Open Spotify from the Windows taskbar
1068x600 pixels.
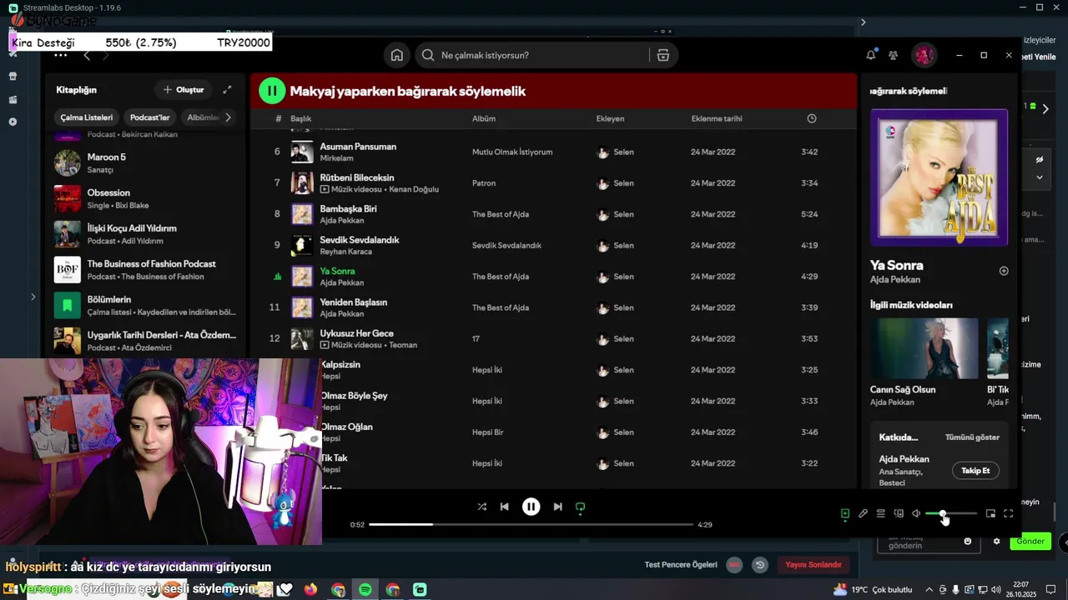pos(365,589)
